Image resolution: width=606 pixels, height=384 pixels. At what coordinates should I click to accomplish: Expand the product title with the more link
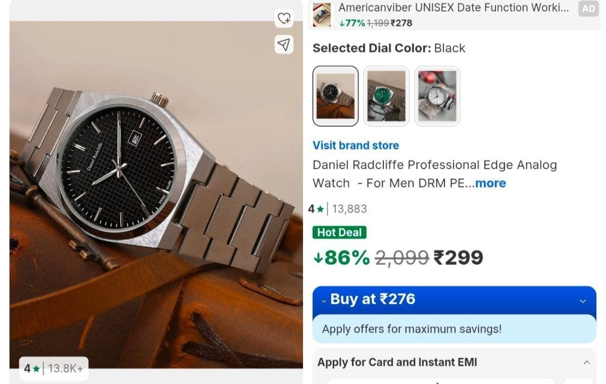point(490,183)
